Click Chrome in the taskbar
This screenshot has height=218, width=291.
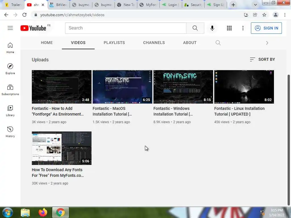pos(61,212)
